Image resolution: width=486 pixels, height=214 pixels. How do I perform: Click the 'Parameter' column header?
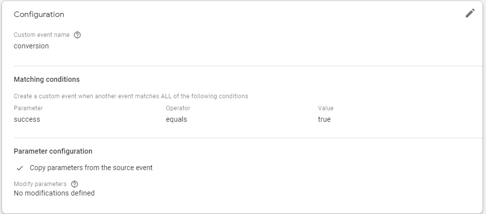[28, 108]
